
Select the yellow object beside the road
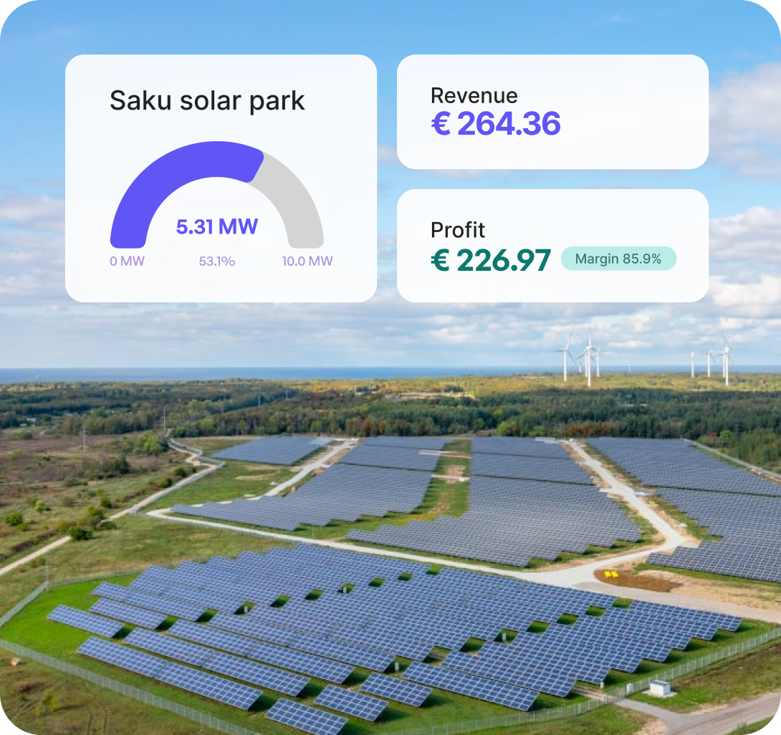tap(610, 575)
